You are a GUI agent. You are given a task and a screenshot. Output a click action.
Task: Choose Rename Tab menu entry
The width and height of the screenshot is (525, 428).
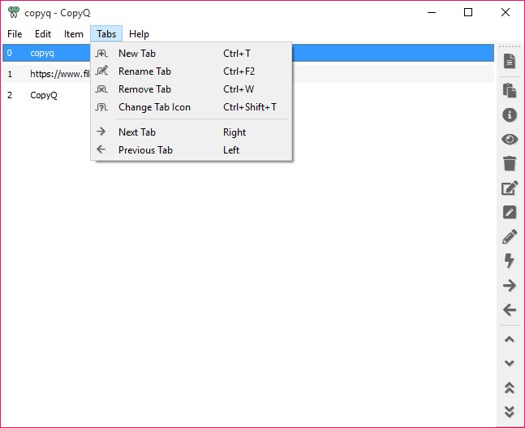(x=191, y=71)
